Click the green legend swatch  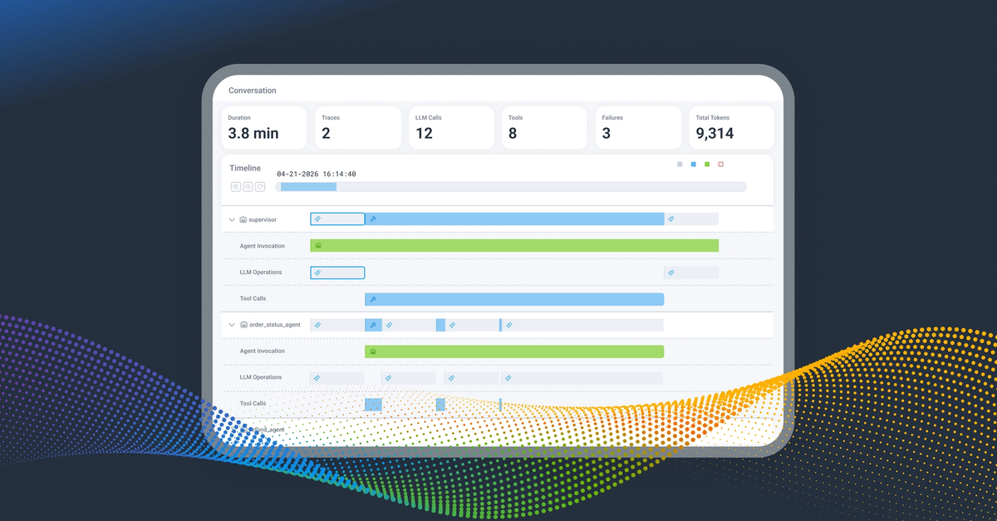point(707,165)
